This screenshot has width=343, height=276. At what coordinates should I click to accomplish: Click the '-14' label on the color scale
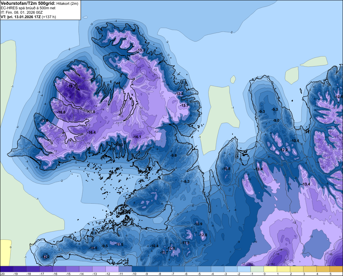[81, 274]
